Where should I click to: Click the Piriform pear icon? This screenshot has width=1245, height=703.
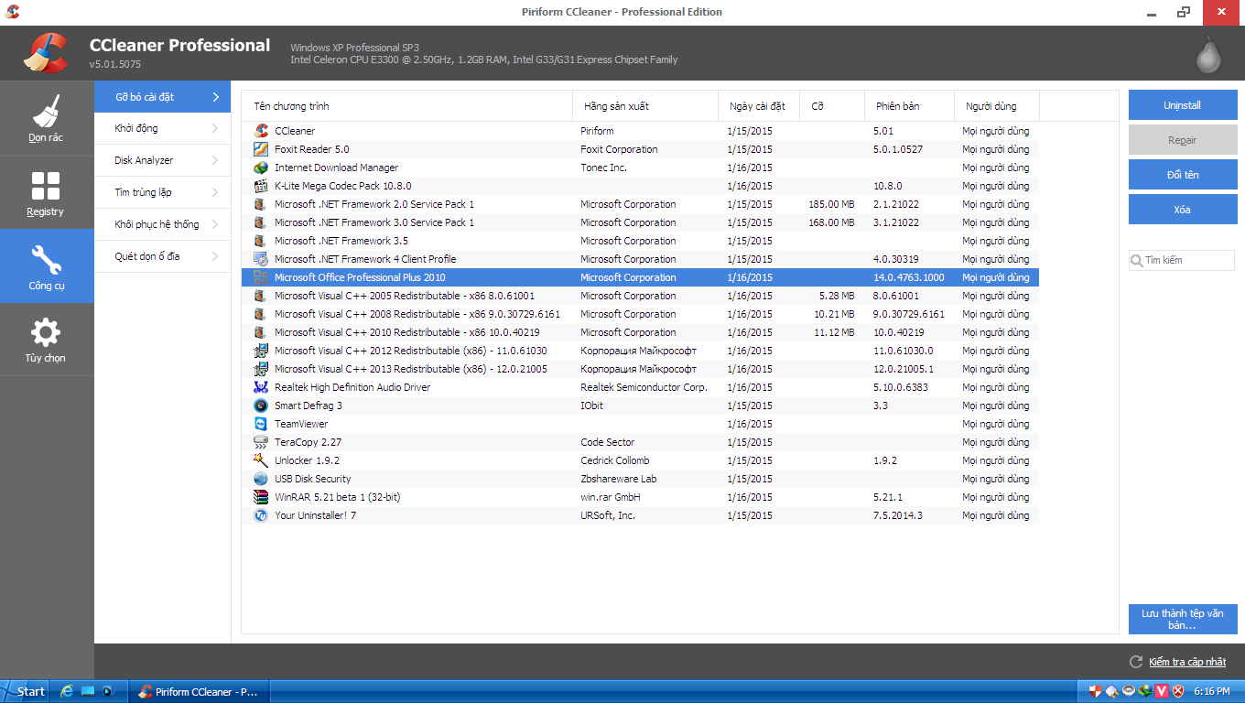pyautogui.click(x=1209, y=54)
